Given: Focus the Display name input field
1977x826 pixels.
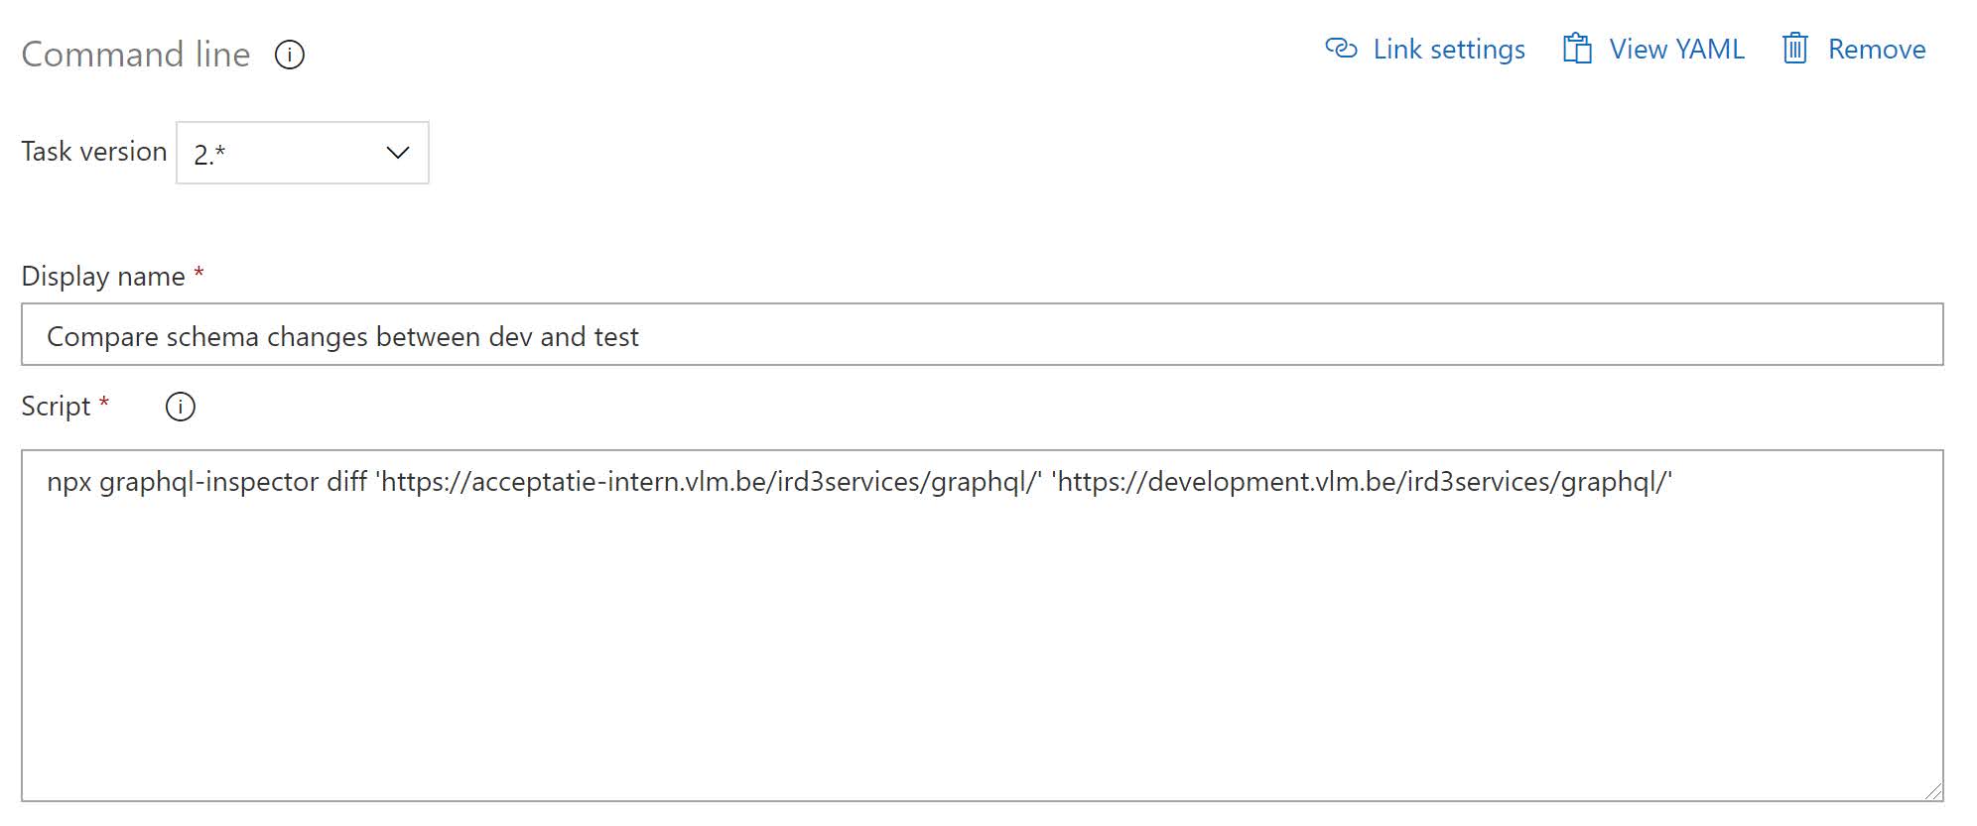Looking at the screenshot, I should [983, 335].
